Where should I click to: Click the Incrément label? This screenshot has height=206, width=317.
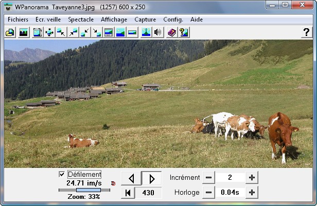[184, 178]
